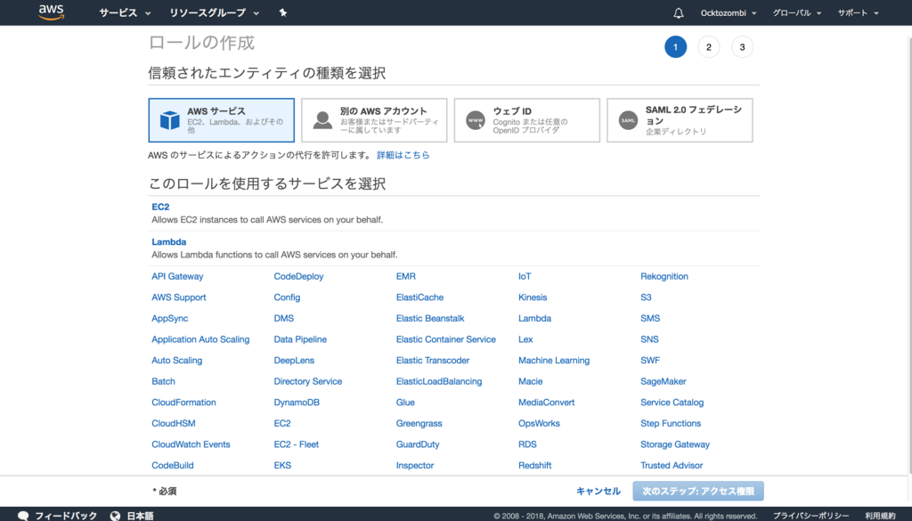
Task: Click 次のステップ: アクセス権限 button
Action: pyautogui.click(x=698, y=492)
